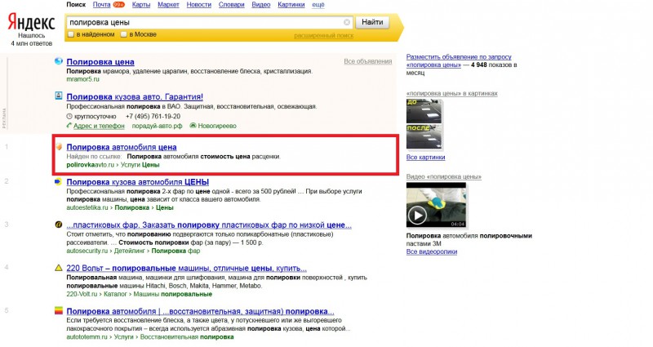Click the Найти search button

tap(372, 22)
